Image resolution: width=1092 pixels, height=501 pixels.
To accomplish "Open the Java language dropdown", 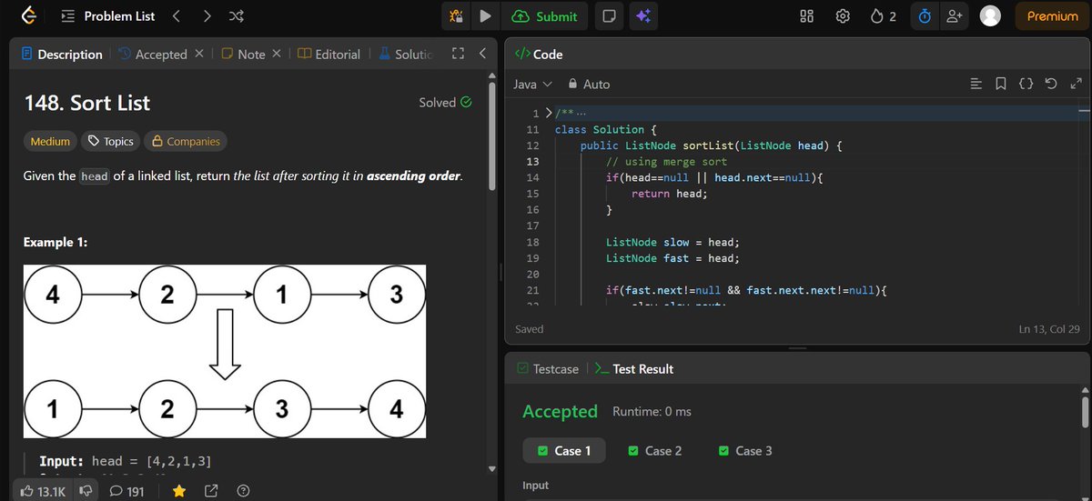I will [x=532, y=84].
